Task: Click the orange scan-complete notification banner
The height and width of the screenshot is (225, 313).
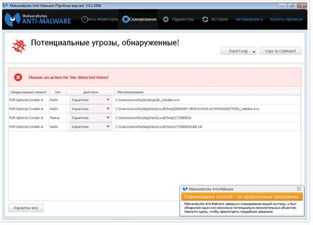Action: point(242,197)
